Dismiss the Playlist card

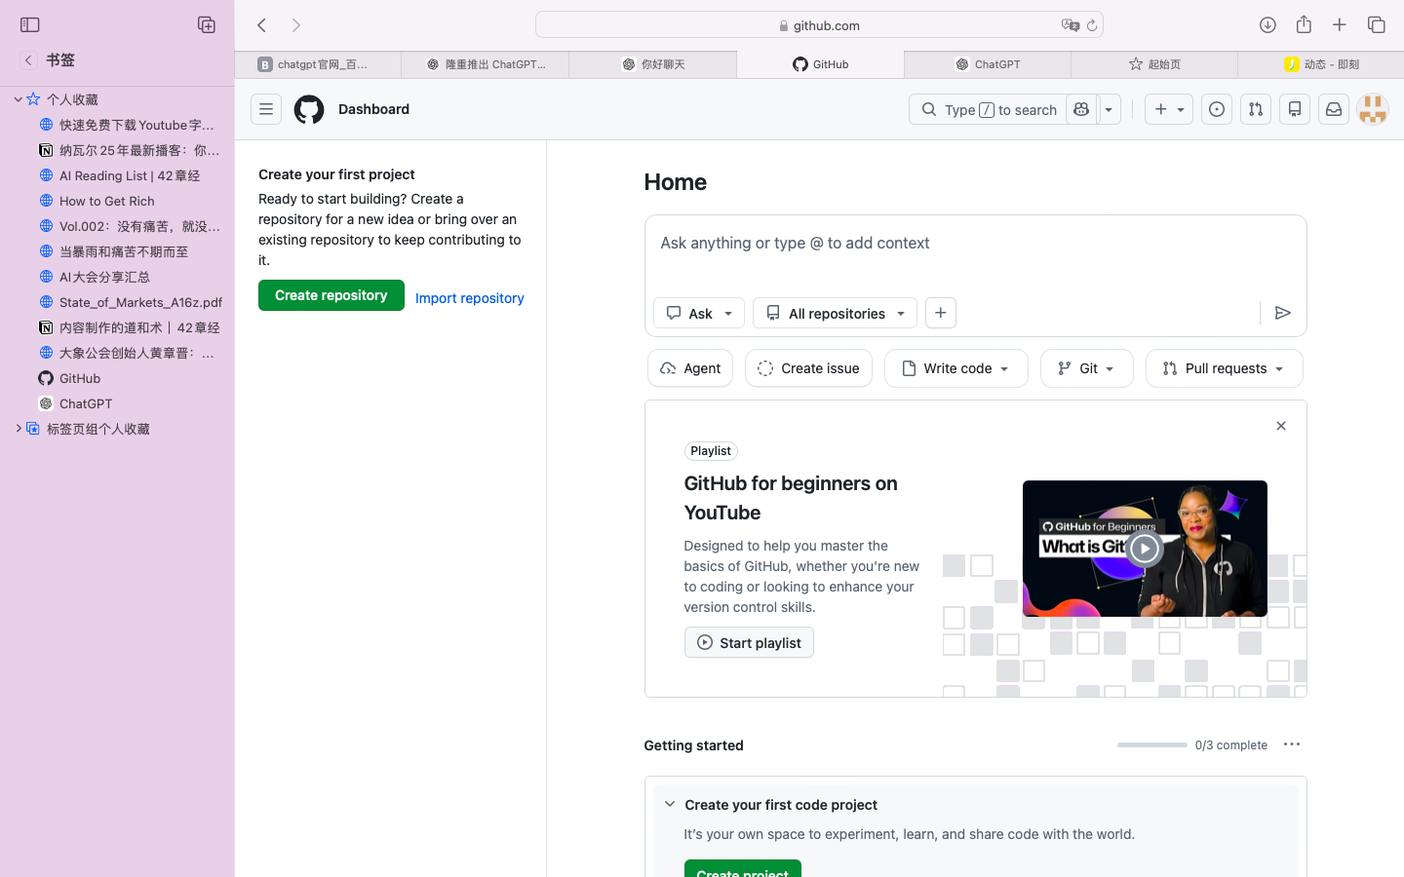(1281, 426)
